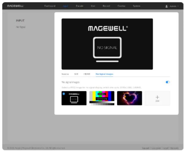
Task: Select the Magewell black no-signal thumbnail
Action: [x=74, y=98]
